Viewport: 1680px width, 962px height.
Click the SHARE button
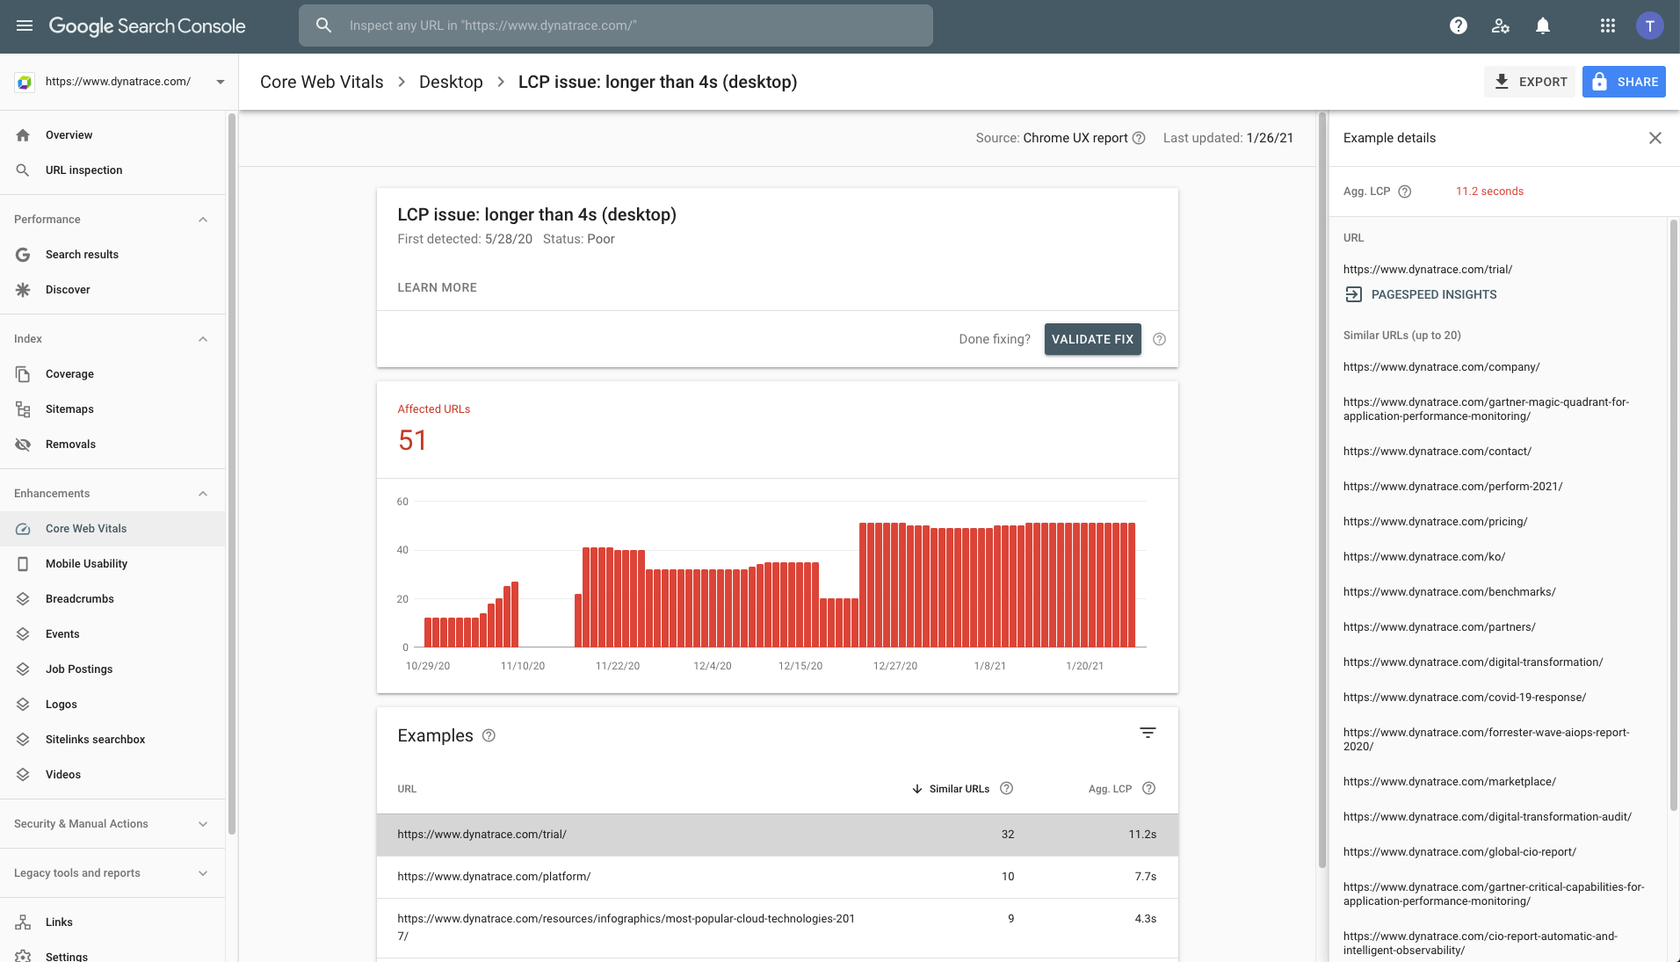pos(1624,82)
